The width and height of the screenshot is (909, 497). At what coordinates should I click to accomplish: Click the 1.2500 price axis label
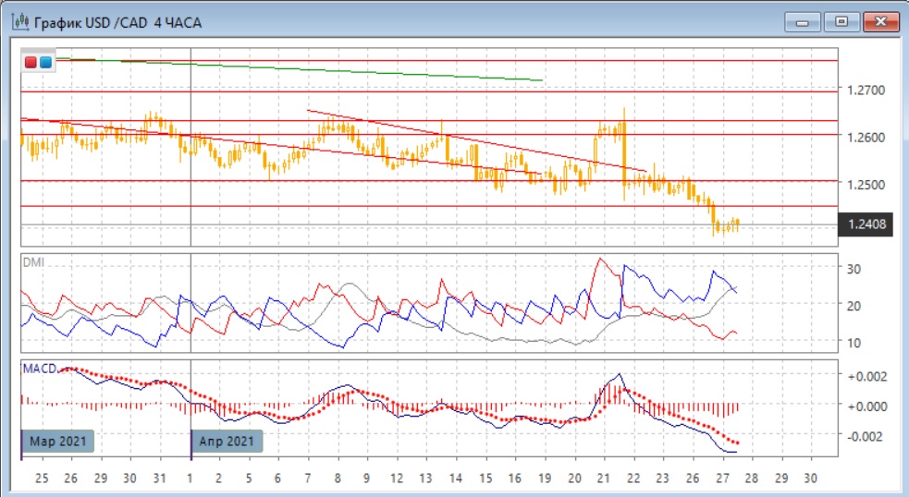coord(866,184)
